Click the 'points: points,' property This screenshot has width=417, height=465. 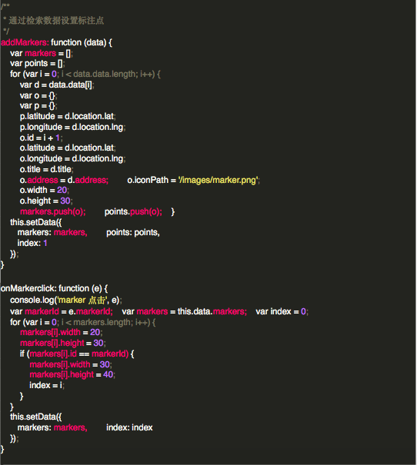[x=133, y=232]
